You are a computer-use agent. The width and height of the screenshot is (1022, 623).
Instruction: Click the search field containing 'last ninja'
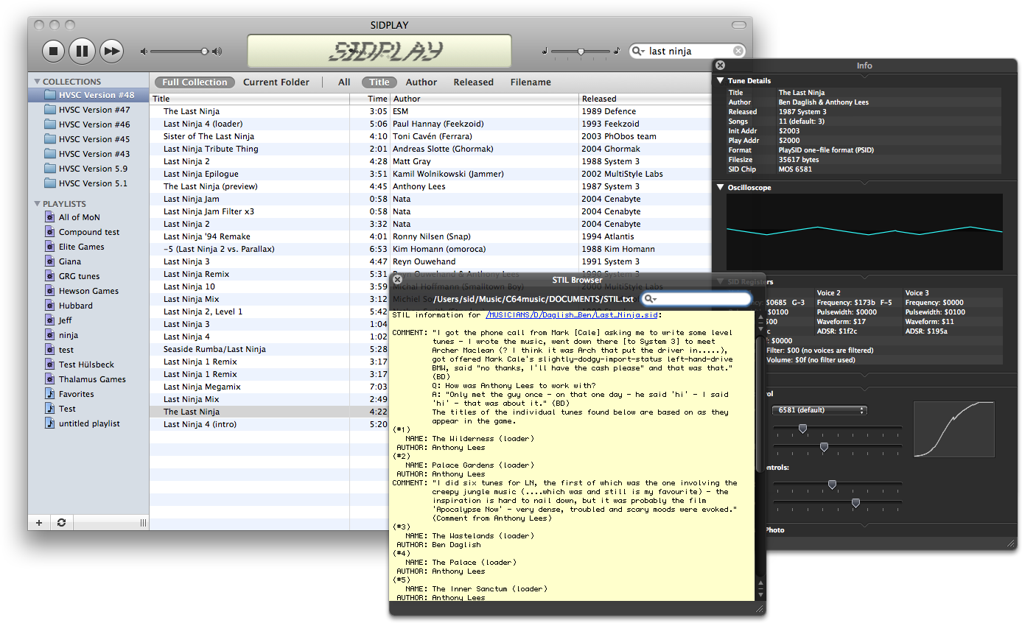[688, 51]
